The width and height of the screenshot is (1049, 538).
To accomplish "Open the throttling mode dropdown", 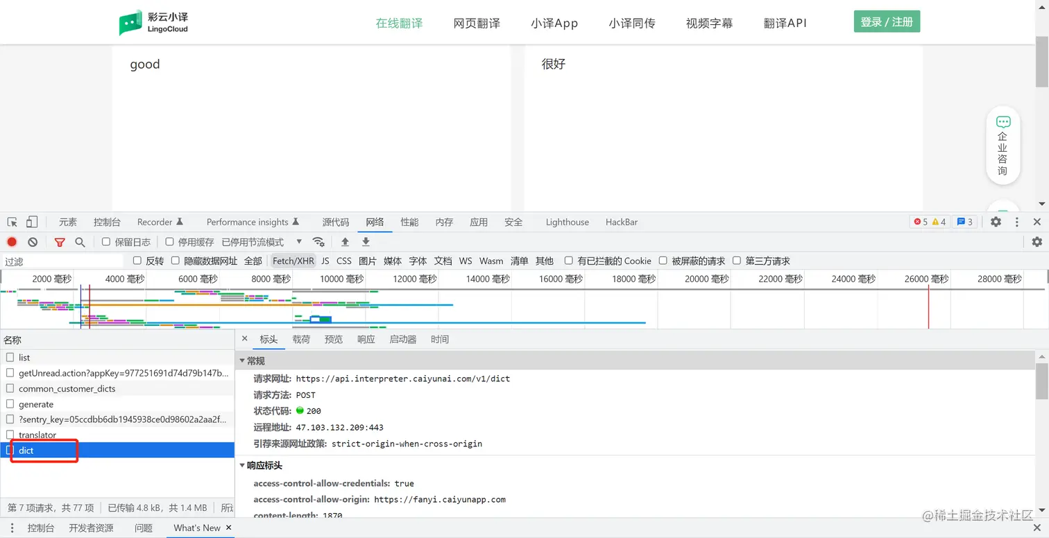I will (x=262, y=242).
